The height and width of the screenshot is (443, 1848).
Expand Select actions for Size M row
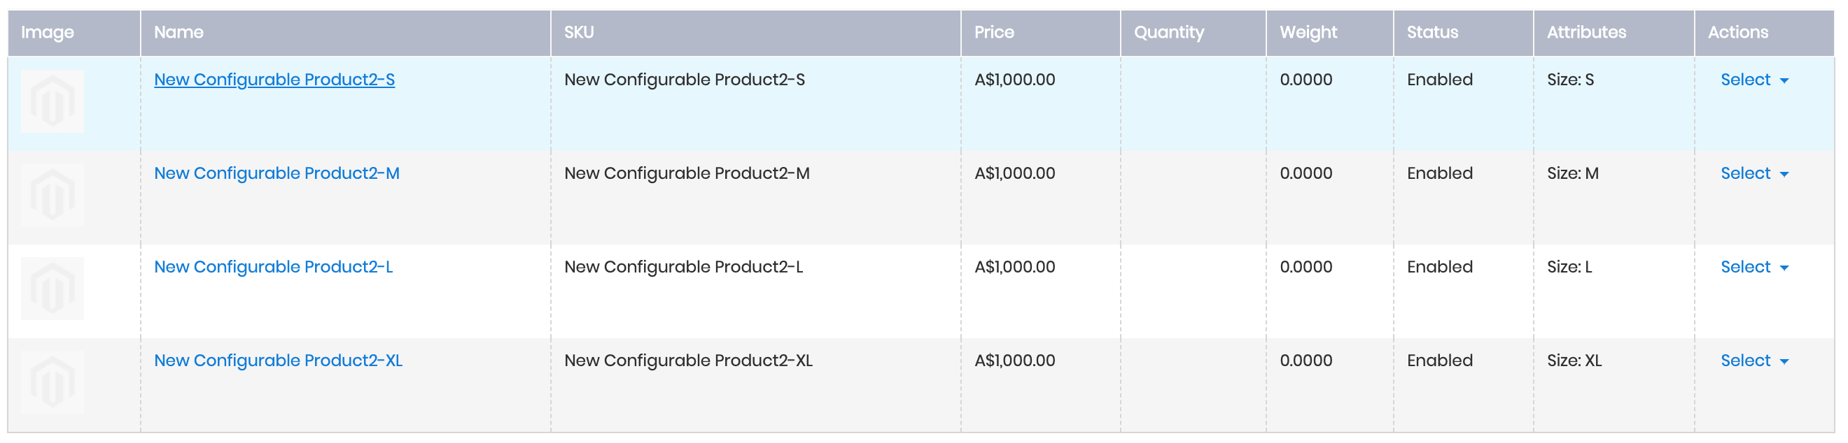click(1753, 174)
